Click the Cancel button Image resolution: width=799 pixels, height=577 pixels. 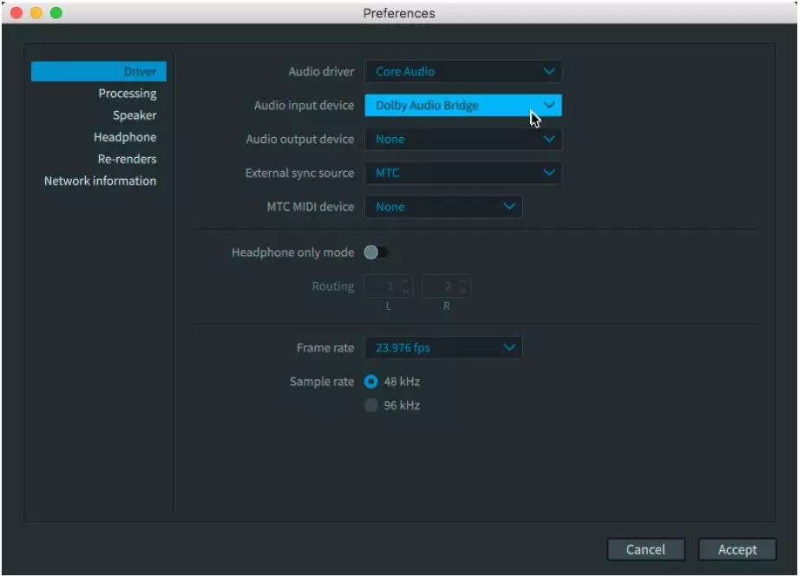click(645, 549)
